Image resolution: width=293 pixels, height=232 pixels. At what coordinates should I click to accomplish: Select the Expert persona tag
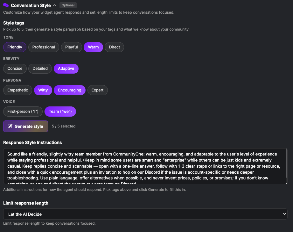pos(97,90)
